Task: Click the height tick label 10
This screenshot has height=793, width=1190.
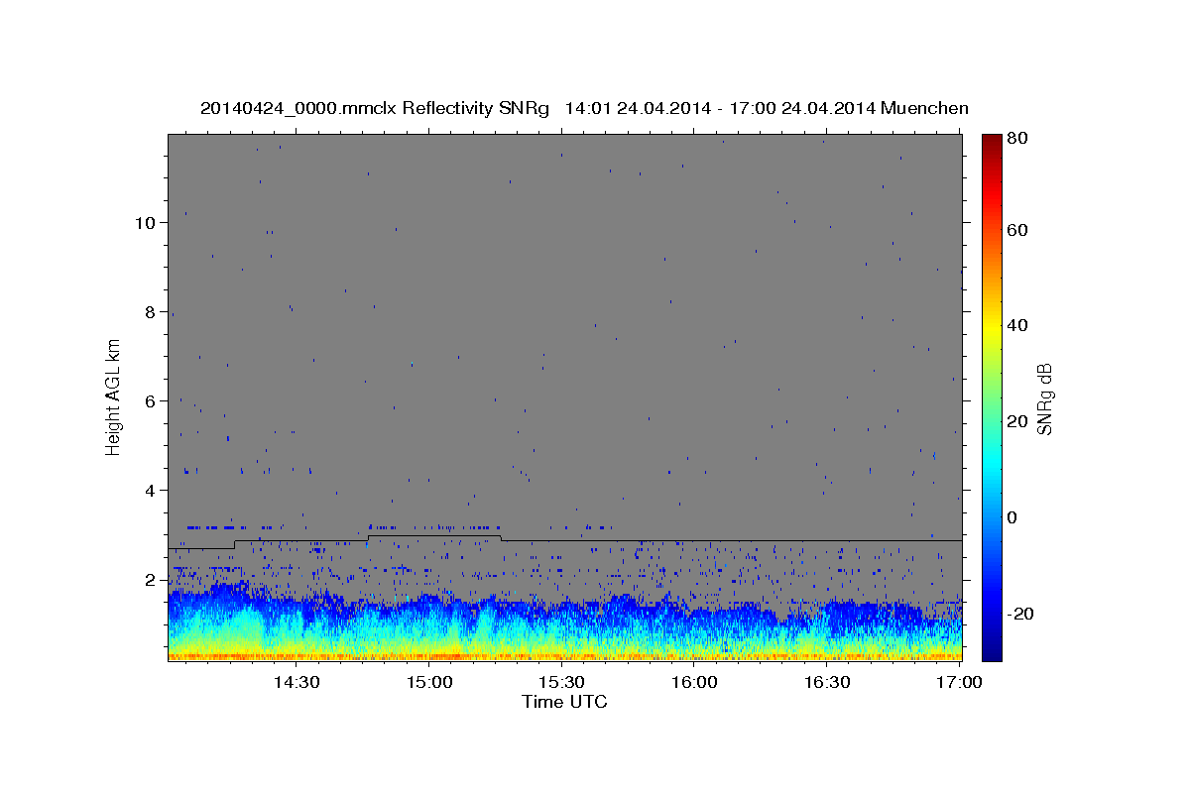Action: click(x=146, y=222)
